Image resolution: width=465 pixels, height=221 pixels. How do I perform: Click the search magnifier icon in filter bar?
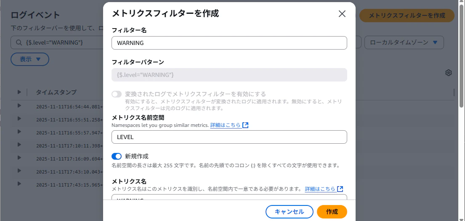(19, 43)
